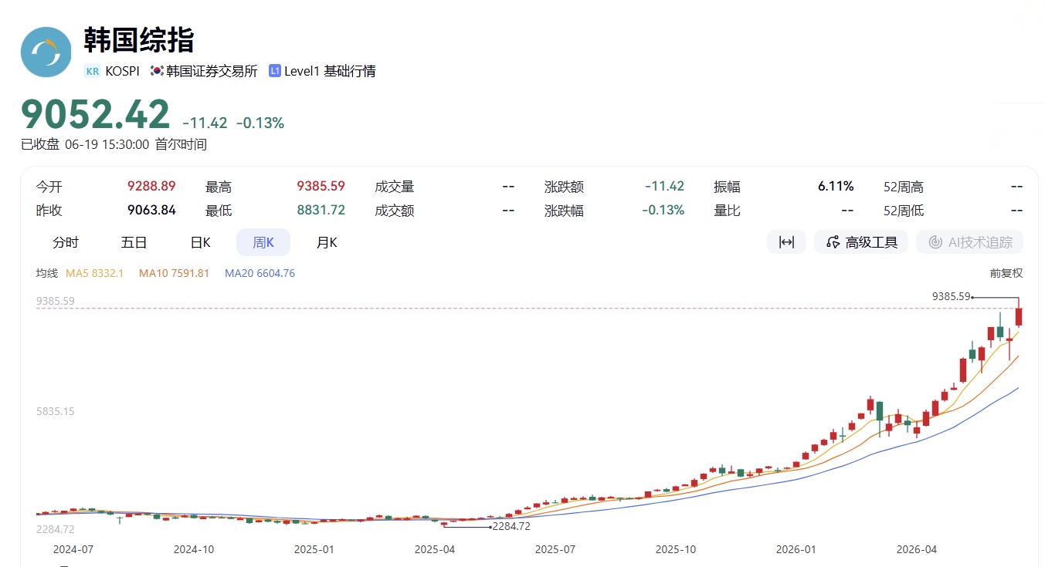Click the 2284.72 price axis label
1045x567 pixels.
56,528
